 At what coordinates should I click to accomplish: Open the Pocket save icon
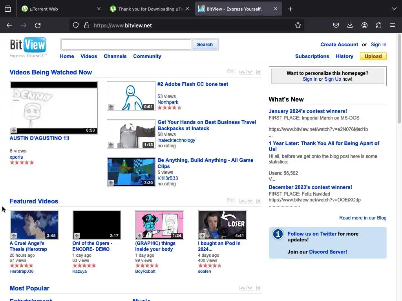point(336,25)
